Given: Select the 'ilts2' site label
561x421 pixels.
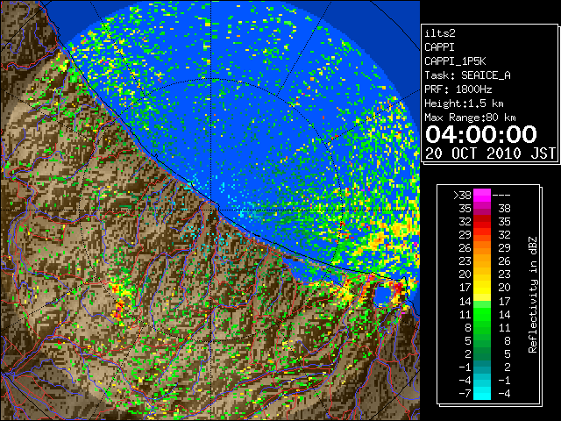Looking at the screenshot, I should tap(440, 33).
